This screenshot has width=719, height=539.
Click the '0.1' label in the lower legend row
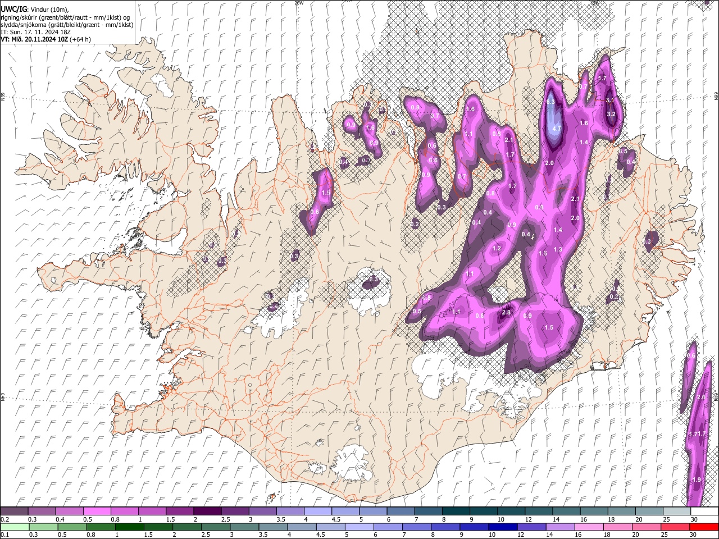(x=4, y=535)
